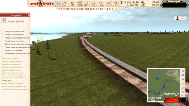The height and width of the screenshot is (106, 189).
Task: Enable Ускорить рост деревьев checkbox
Action: (3, 41)
